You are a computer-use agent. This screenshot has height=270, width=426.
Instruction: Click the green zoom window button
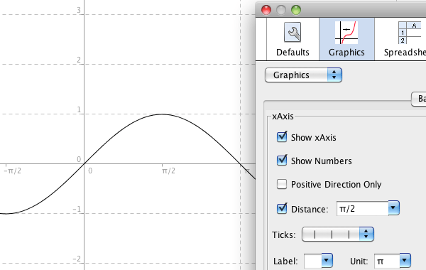coord(296,10)
